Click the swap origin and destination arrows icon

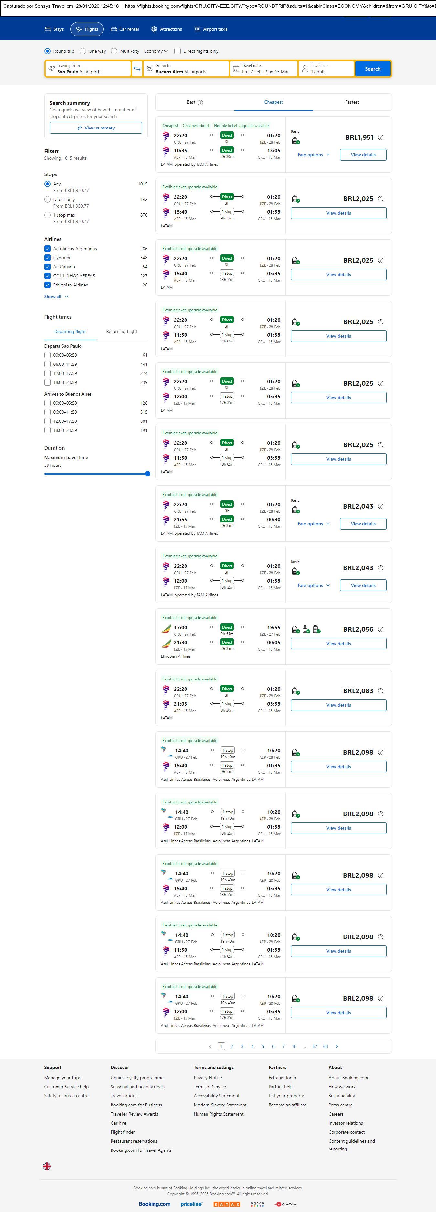click(137, 69)
